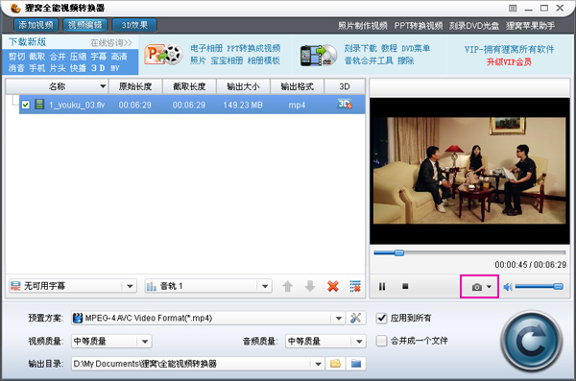Viewport: 576px width, 381px height.
Task: Click the 添加视频 button
Action: (36, 25)
